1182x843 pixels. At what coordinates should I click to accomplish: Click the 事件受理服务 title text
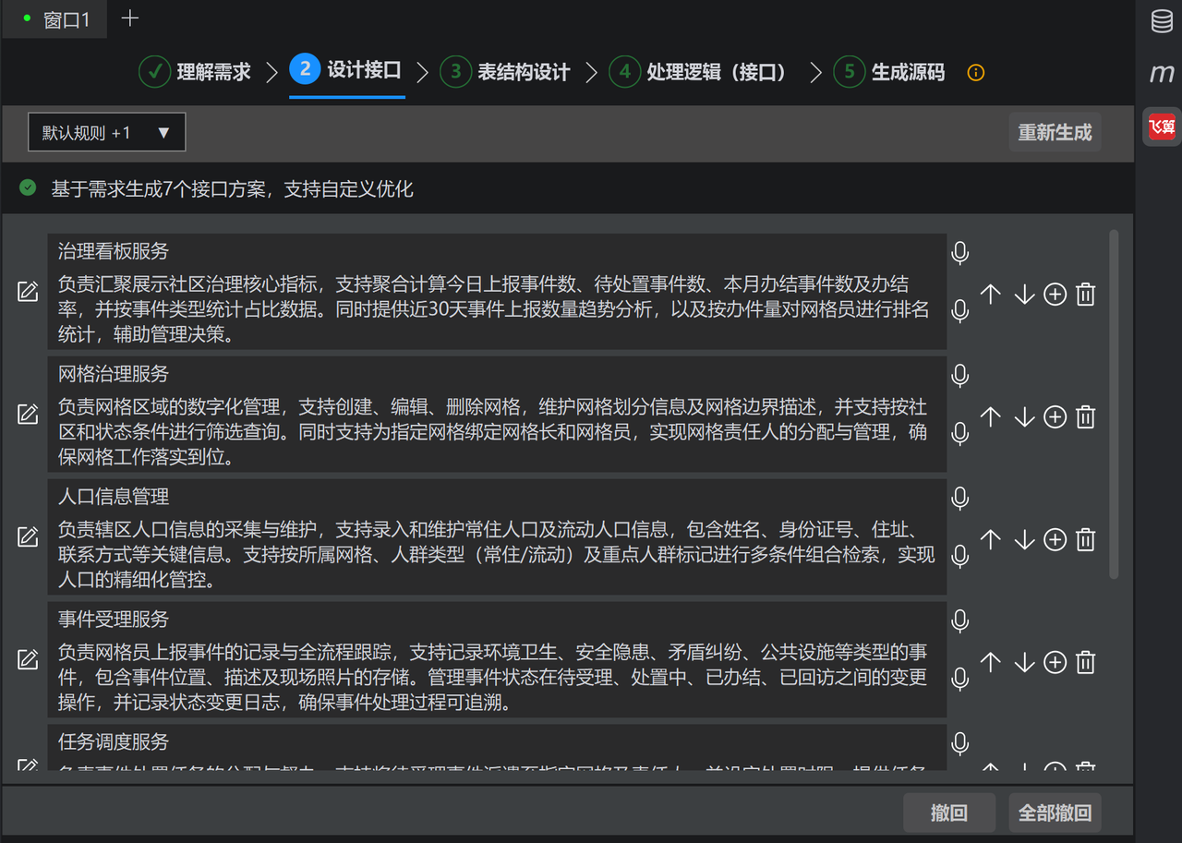coord(114,620)
